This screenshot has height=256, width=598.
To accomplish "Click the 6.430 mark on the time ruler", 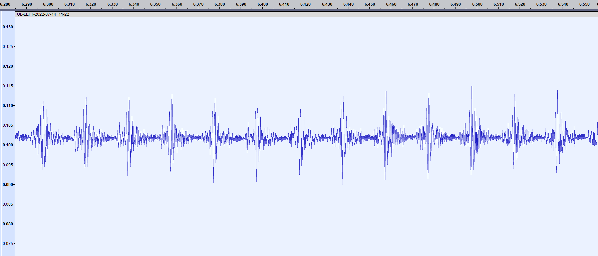I will (327, 4).
